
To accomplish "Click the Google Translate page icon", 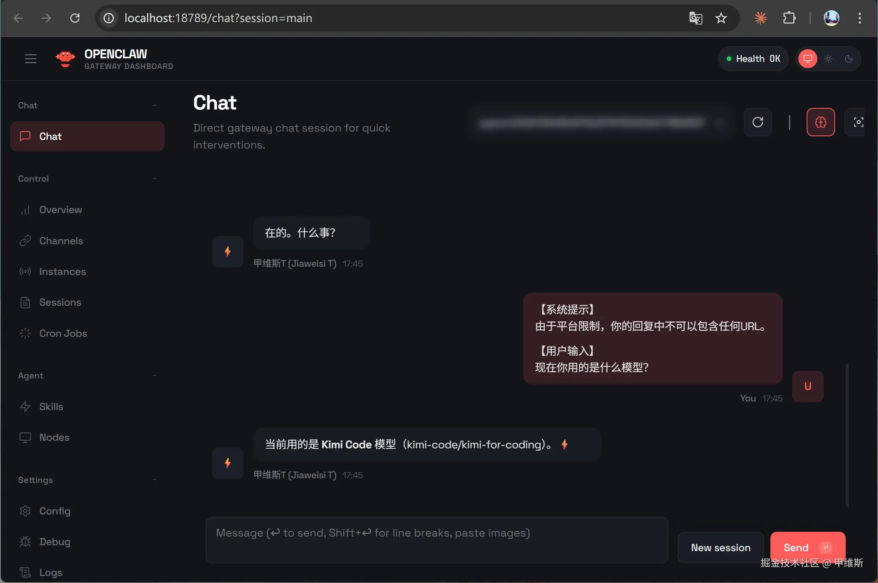I will (x=696, y=18).
